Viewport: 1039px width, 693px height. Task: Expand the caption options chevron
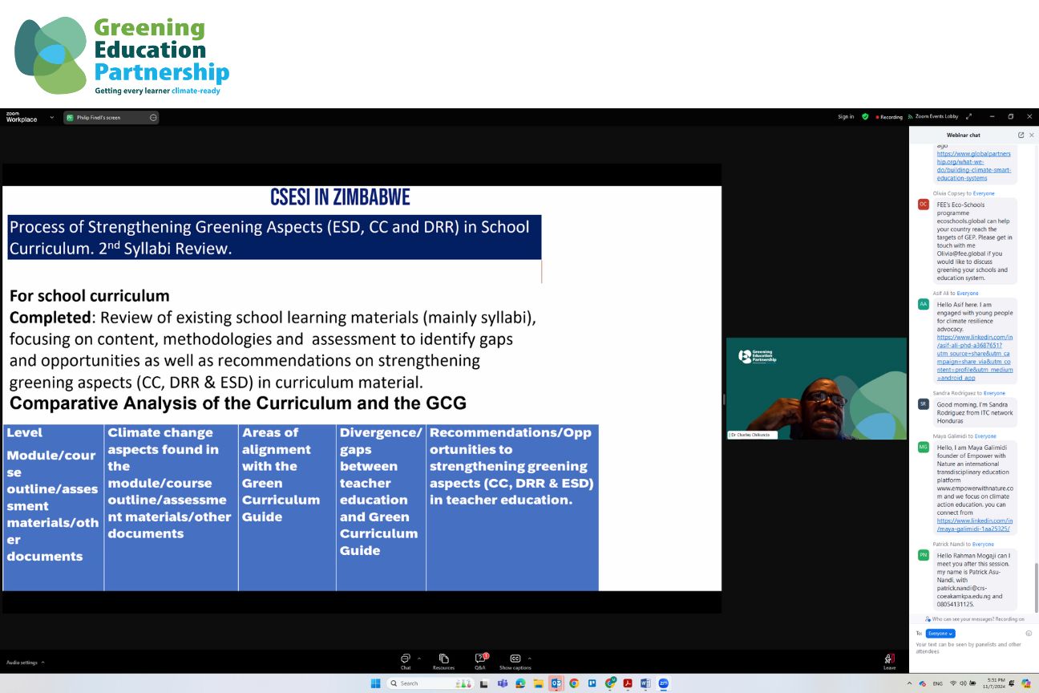(530, 658)
